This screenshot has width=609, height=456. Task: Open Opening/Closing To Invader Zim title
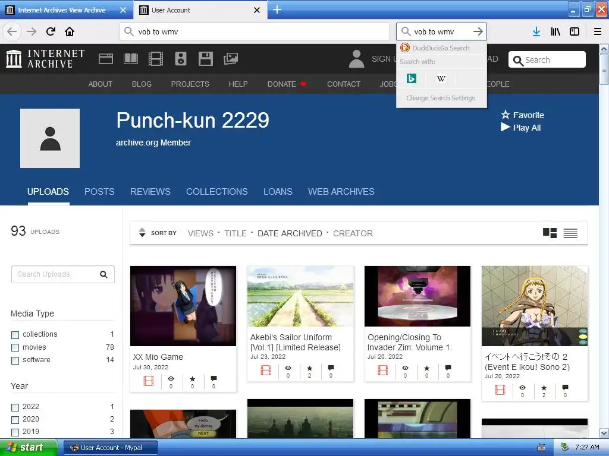(x=410, y=343)
